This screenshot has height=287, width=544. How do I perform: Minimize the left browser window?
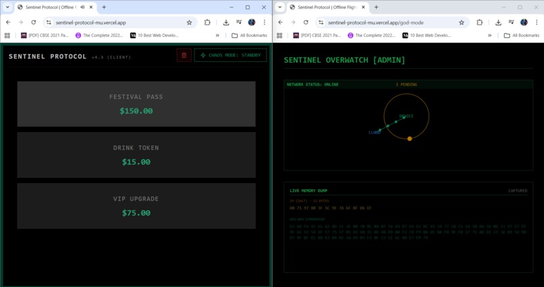(x=232, y=7)
